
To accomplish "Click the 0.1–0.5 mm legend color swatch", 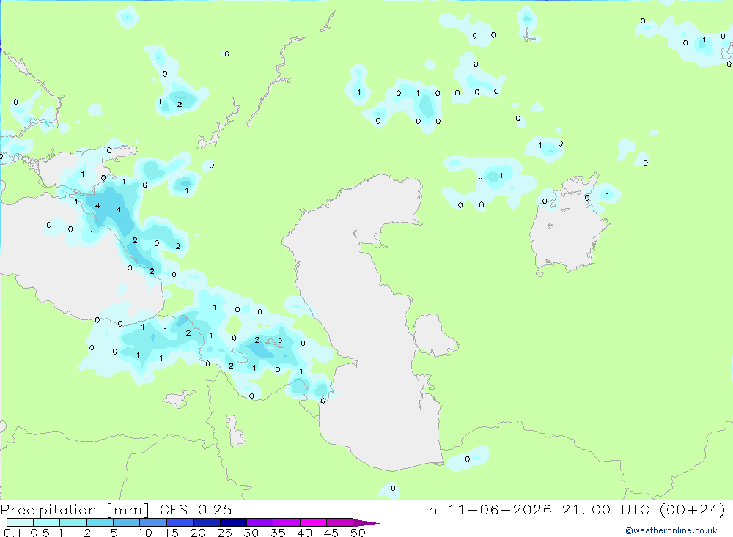I will pos(20,522).
